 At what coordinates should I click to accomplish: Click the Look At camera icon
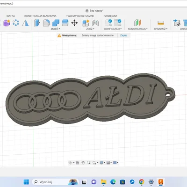click(x=78, y=163)
